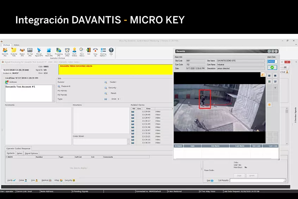Open the Alarm Stack (F8) icon
Image resolution: width=298 pixels, height=199 pixels.
point(49,52)
